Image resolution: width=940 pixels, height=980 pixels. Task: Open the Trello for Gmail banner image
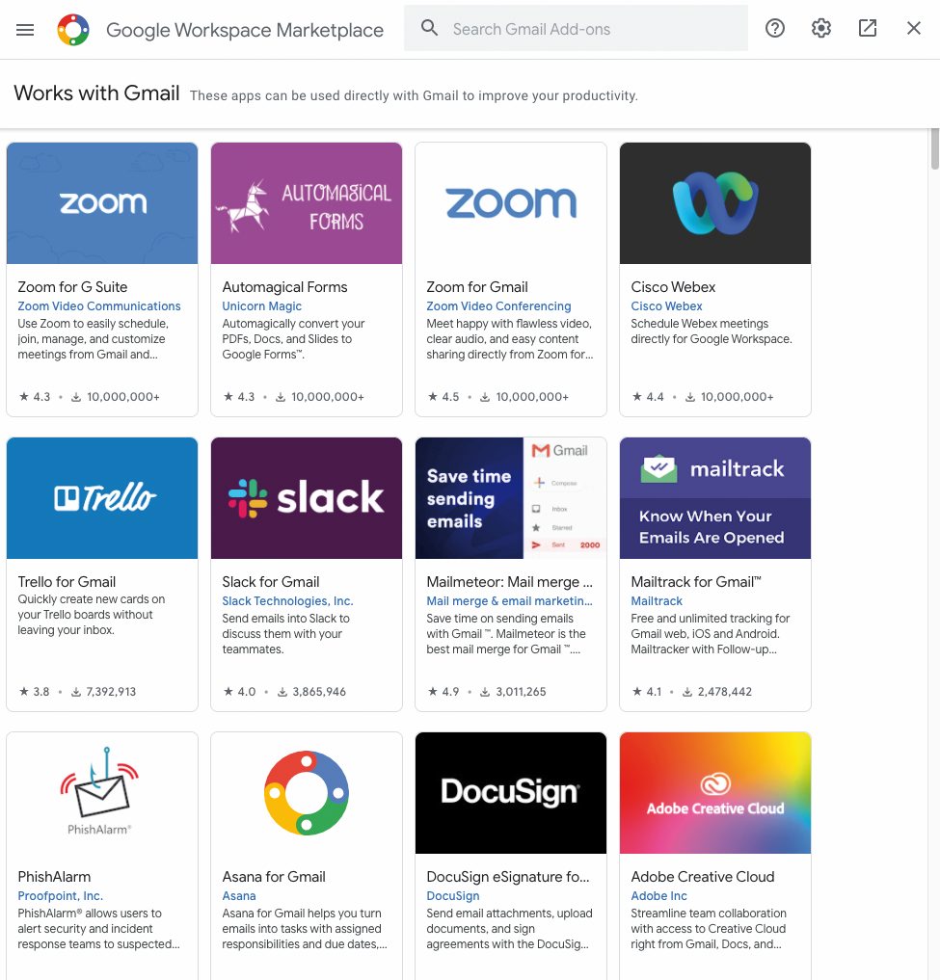tap(102, 498)
